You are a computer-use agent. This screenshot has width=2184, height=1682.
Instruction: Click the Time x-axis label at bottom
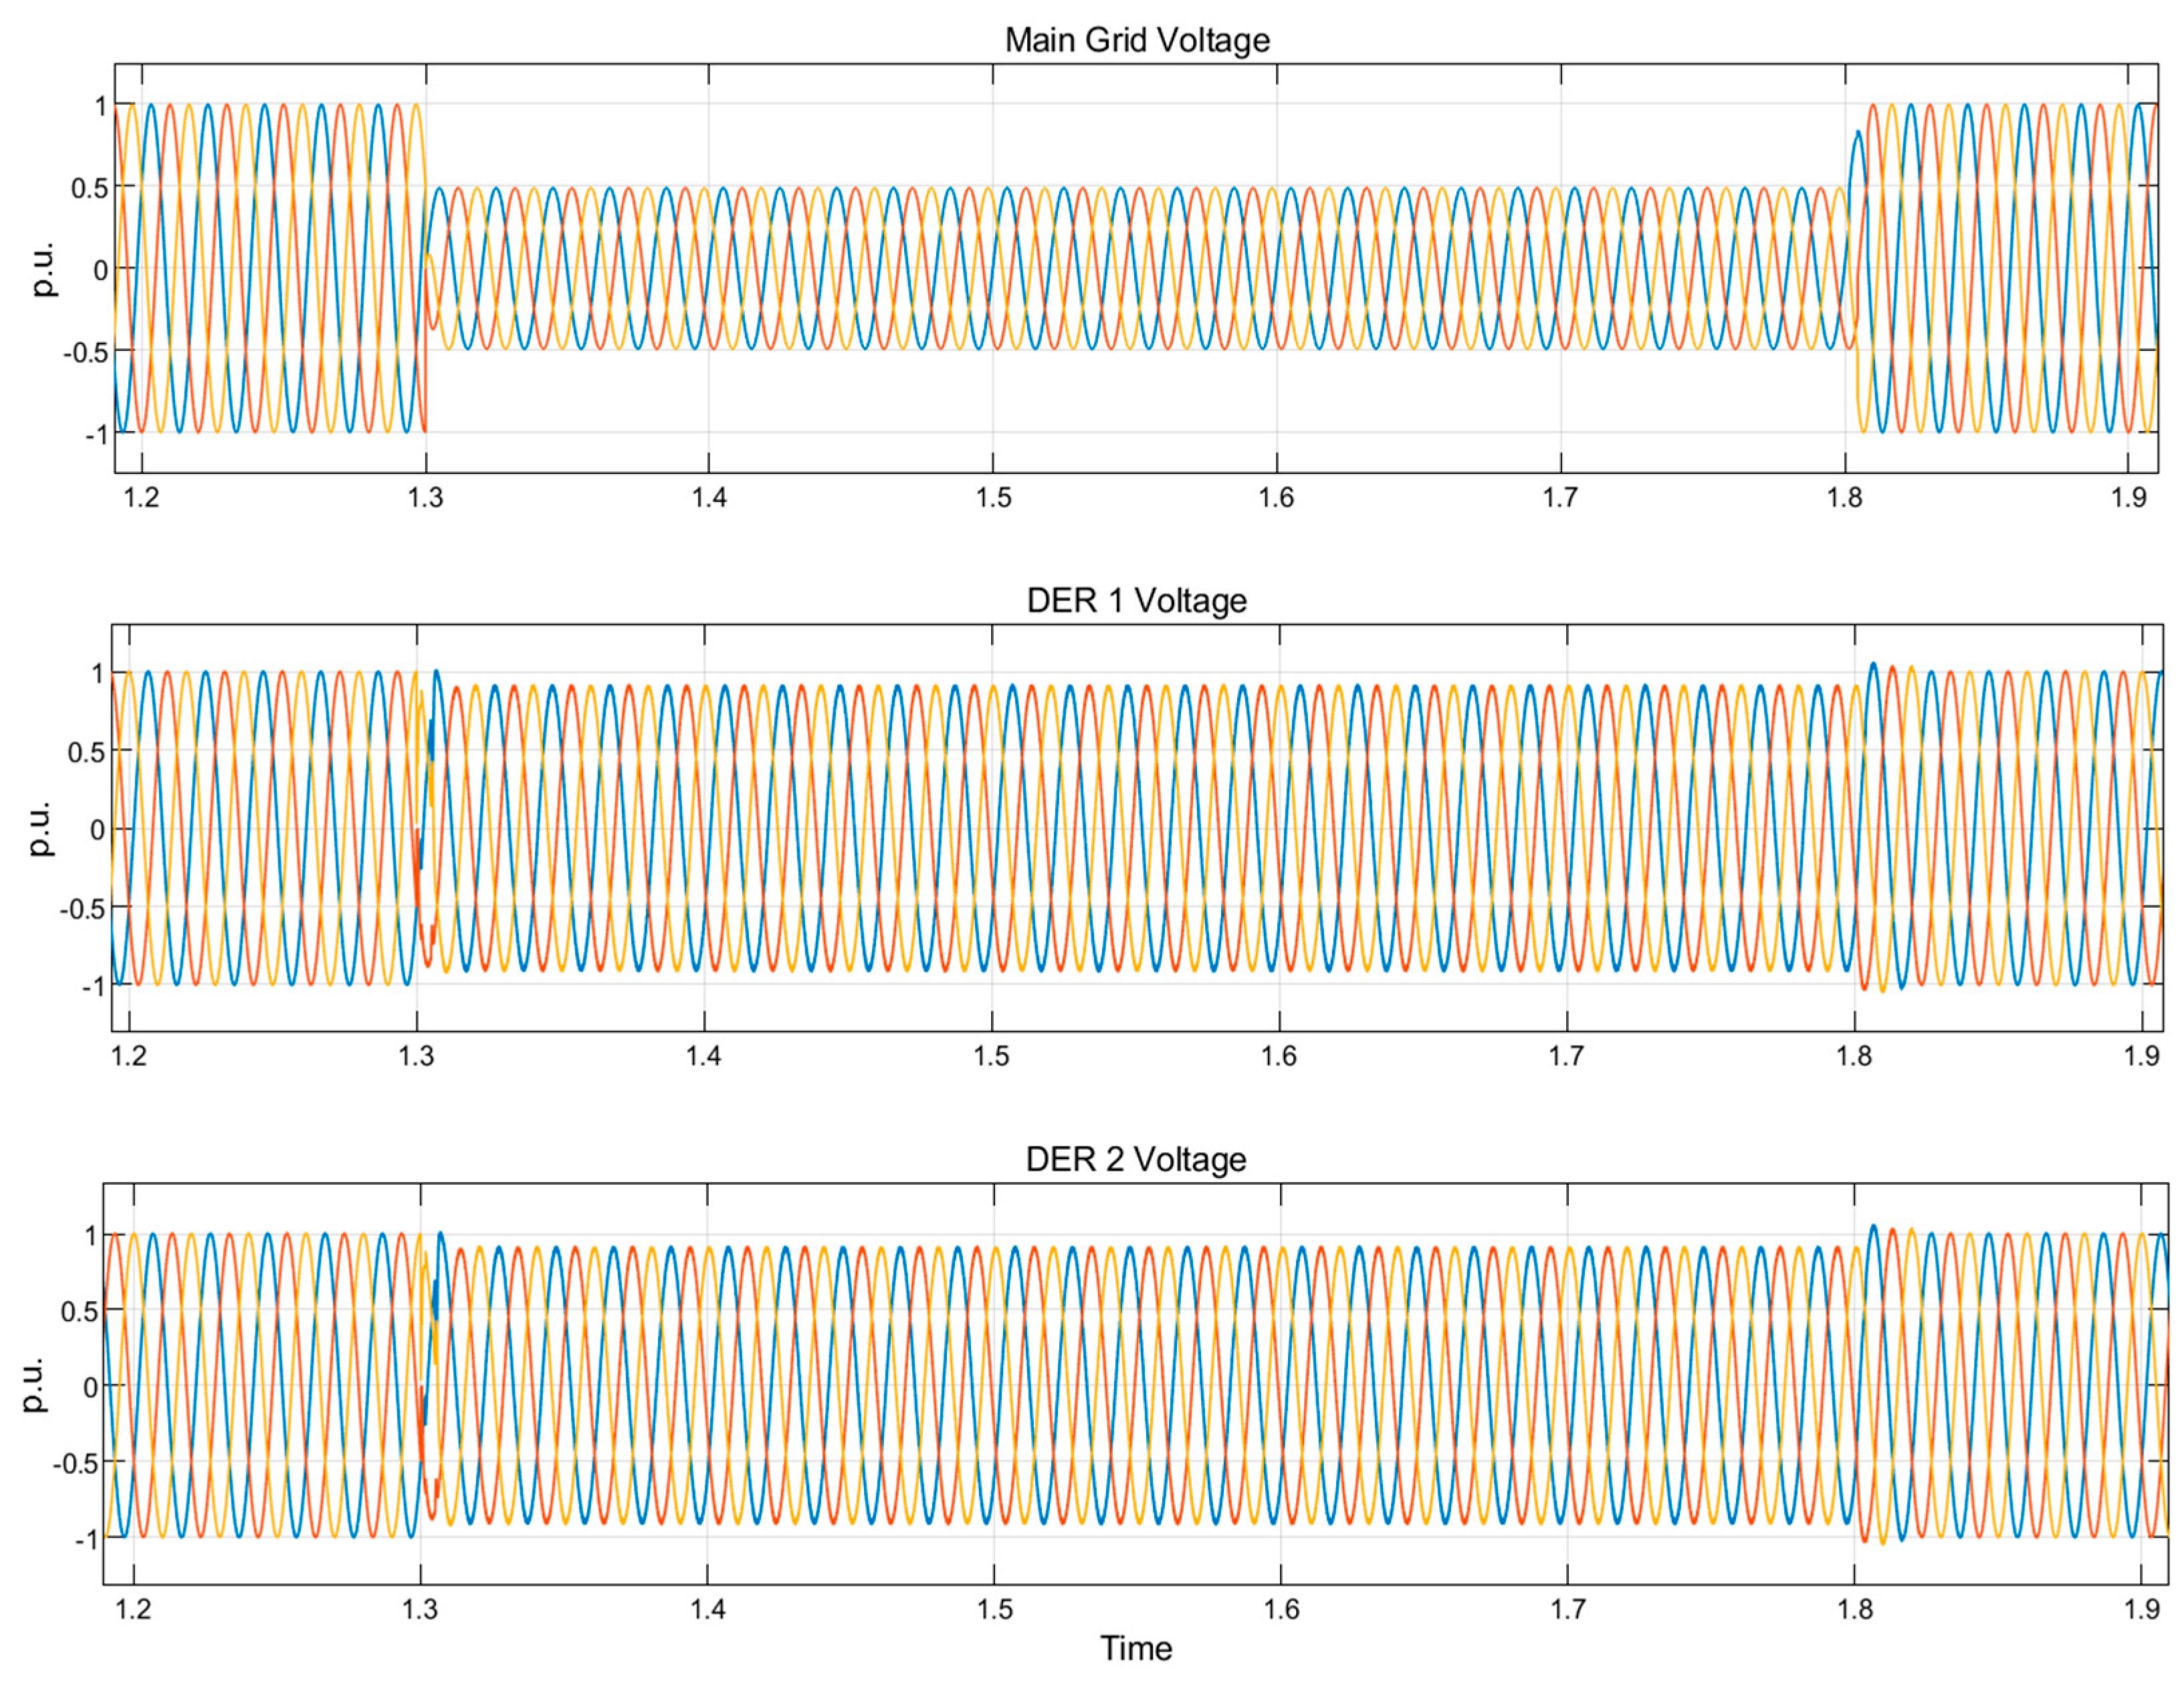point(1136,1648)
